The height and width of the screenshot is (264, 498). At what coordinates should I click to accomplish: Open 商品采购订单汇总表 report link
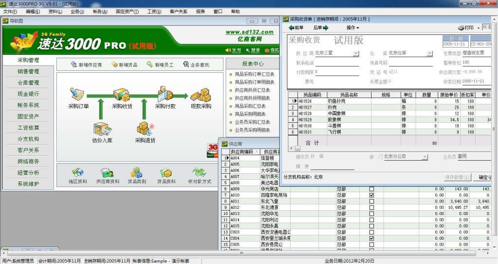(254, 74)
